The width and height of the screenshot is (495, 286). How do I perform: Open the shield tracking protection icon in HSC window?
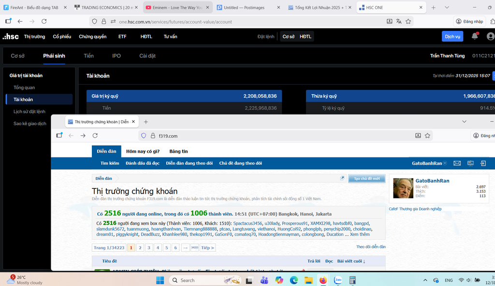coord(94,21)
